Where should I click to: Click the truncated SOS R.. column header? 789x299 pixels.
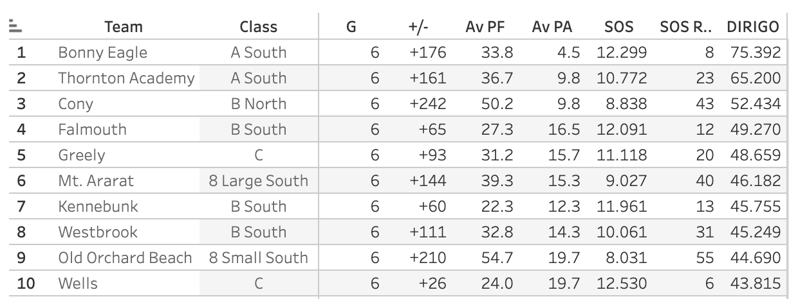point(687,27)
